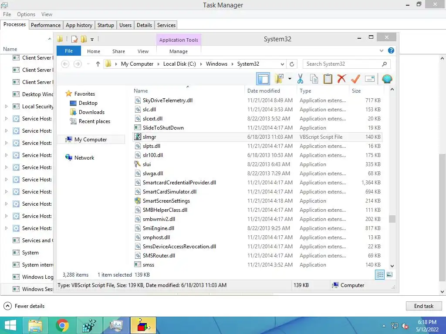Click the search magnifier icon
This screenshot has width=446, height=334.
click(384, 64)
